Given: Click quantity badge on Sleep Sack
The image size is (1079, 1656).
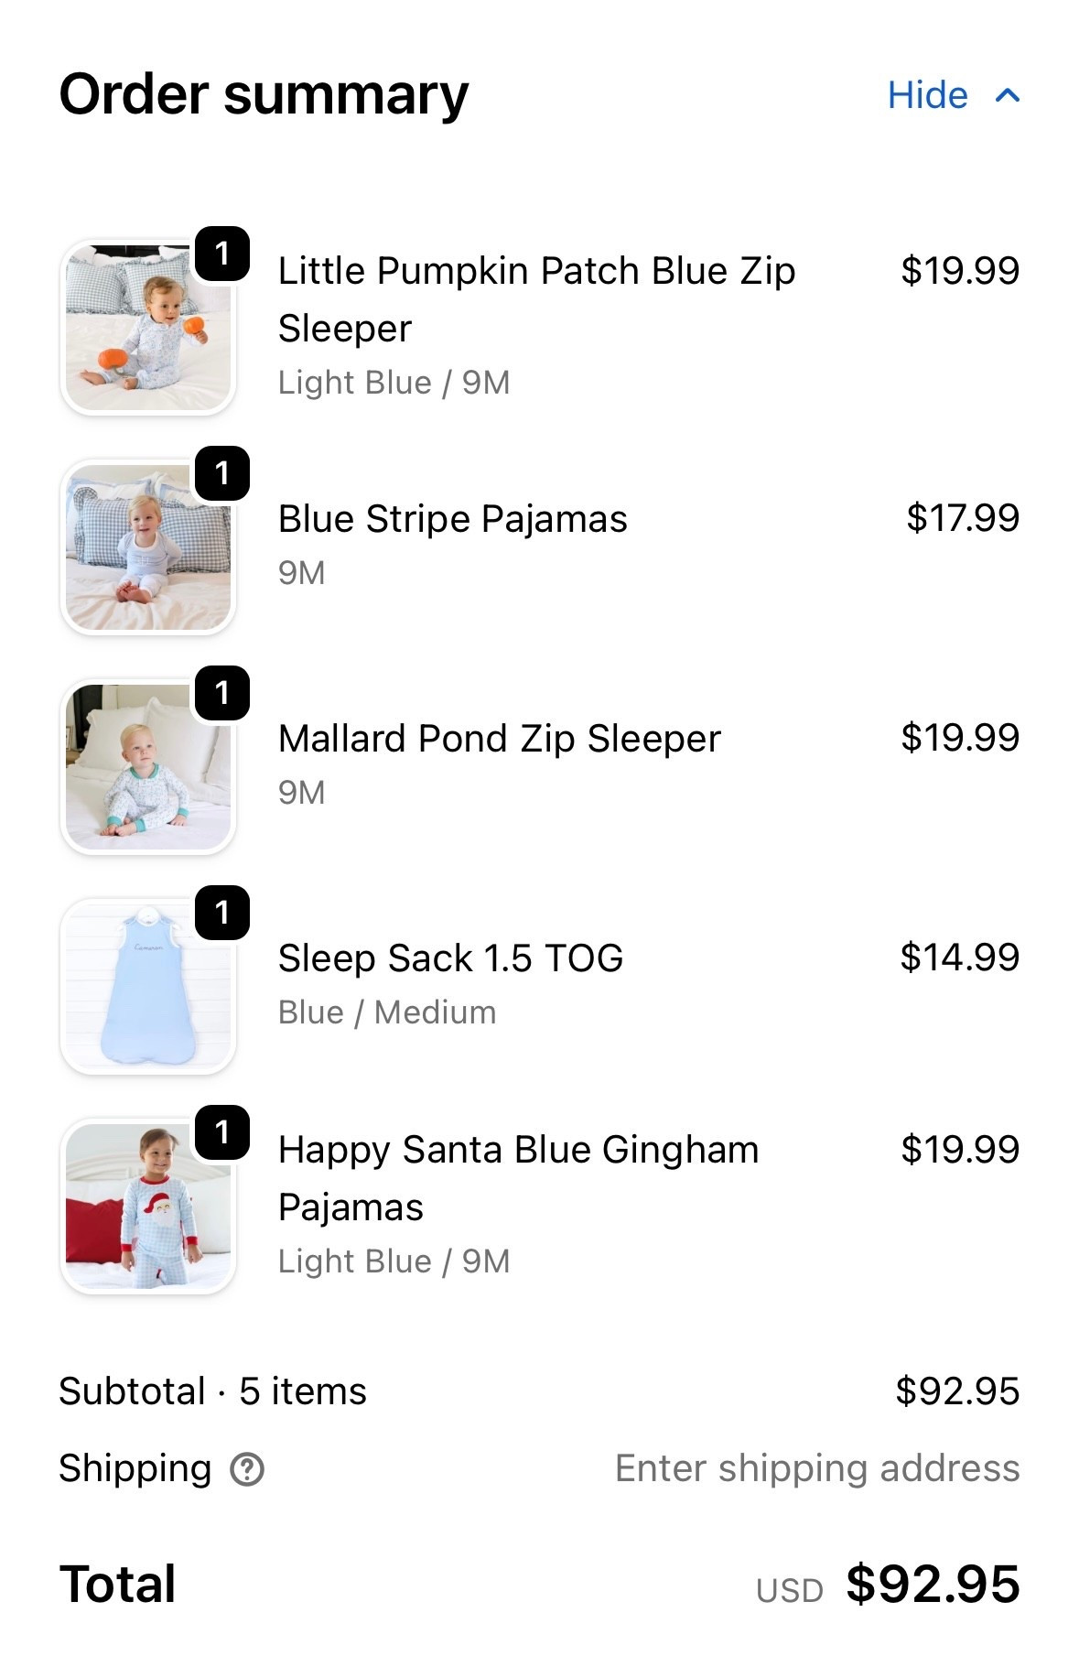Looking at the screenshot, I should point(222,913).
